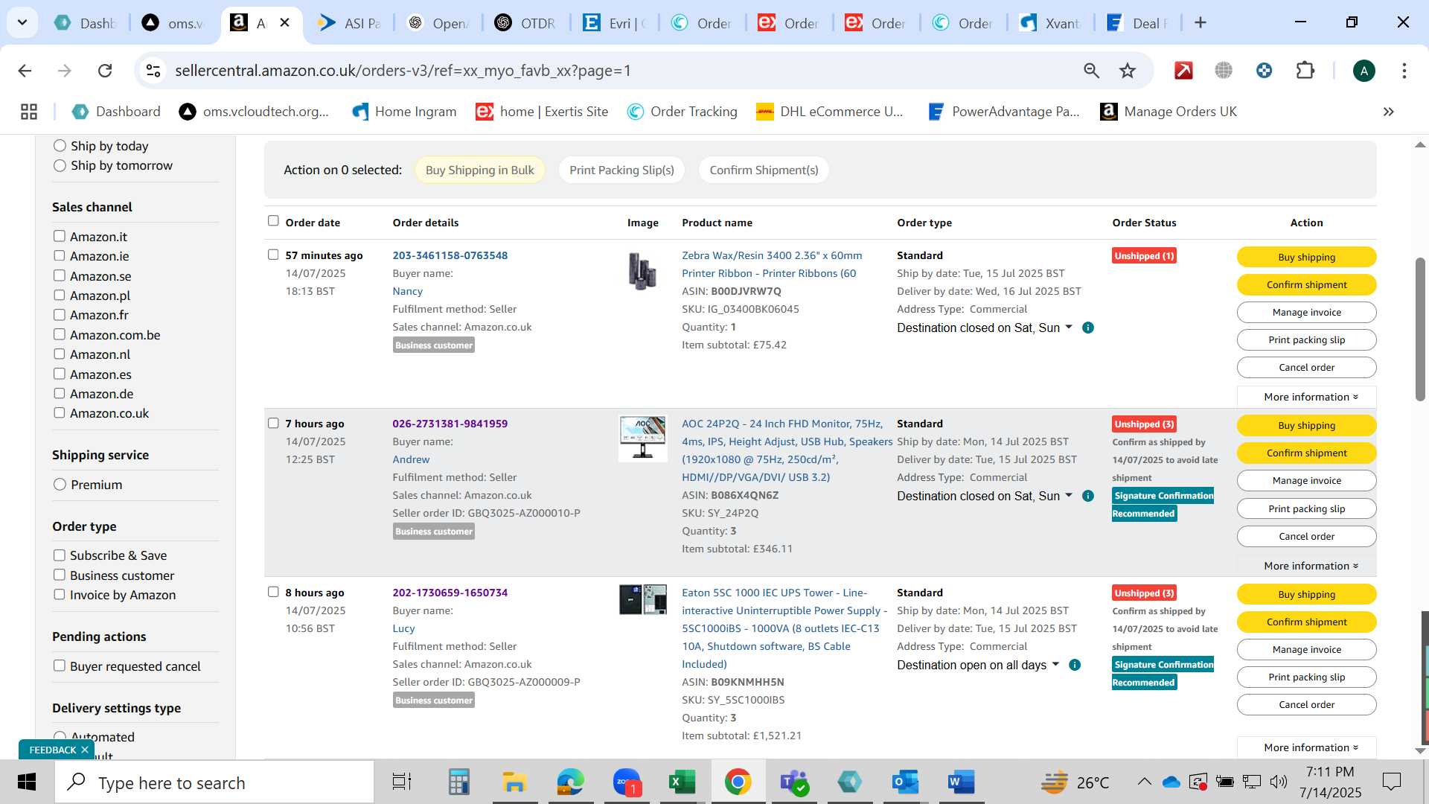Open Word from taskbar
This screenshot has width=1429, height=804.
961,782
